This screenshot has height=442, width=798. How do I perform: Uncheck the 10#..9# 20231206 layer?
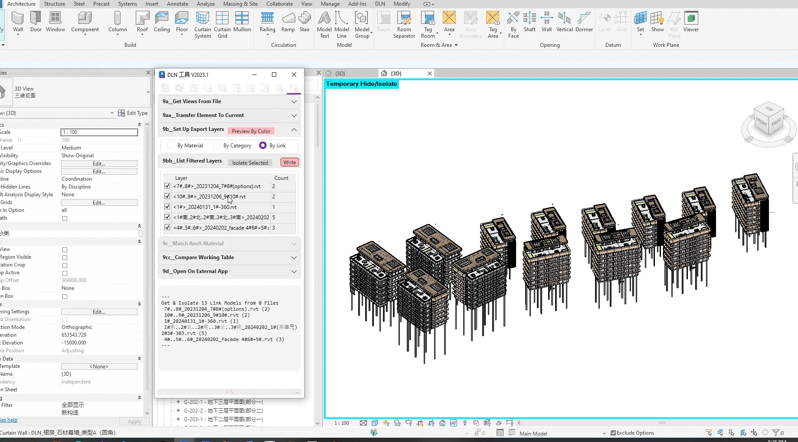click(167, 196)
